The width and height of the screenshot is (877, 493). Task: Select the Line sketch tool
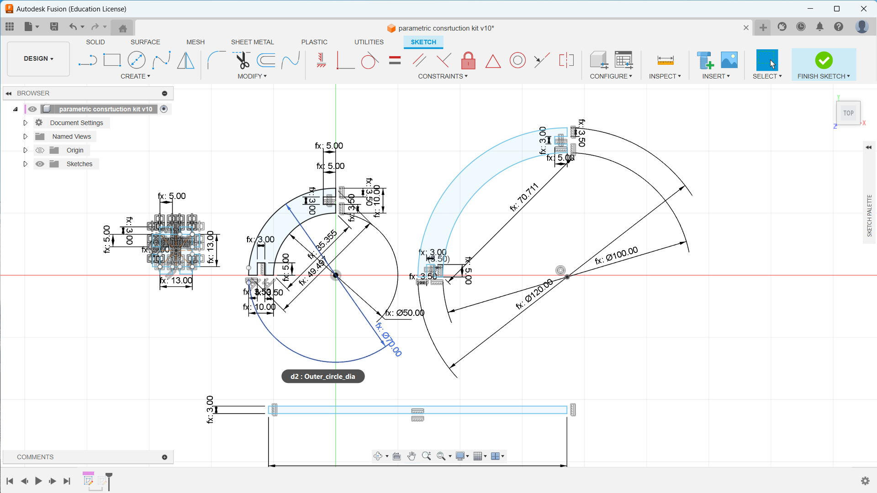point(87,60)
